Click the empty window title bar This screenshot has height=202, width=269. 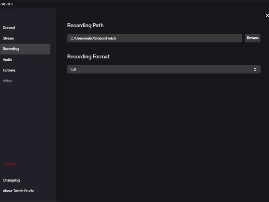point(134,4)
